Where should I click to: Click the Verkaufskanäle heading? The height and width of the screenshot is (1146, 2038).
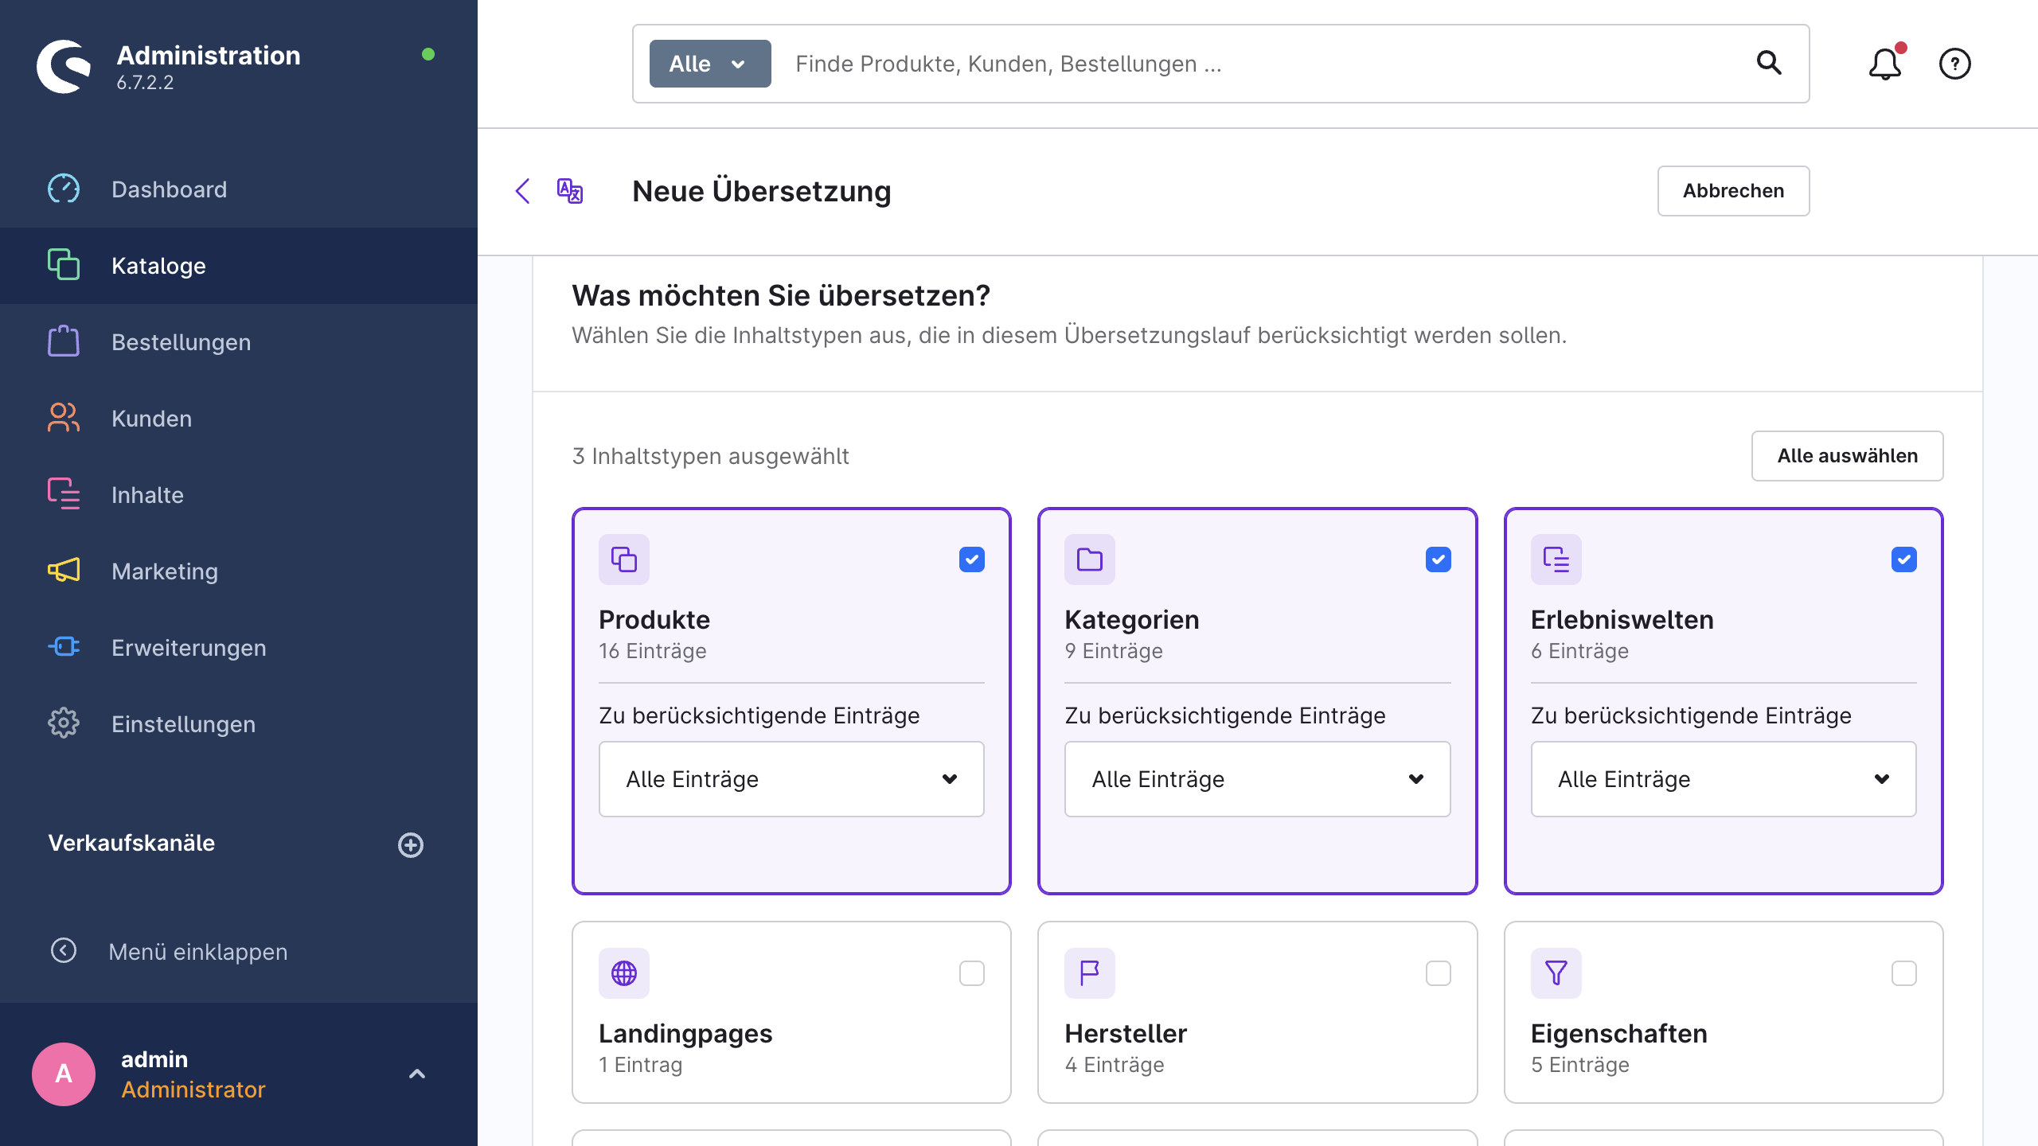pos(131,843)
